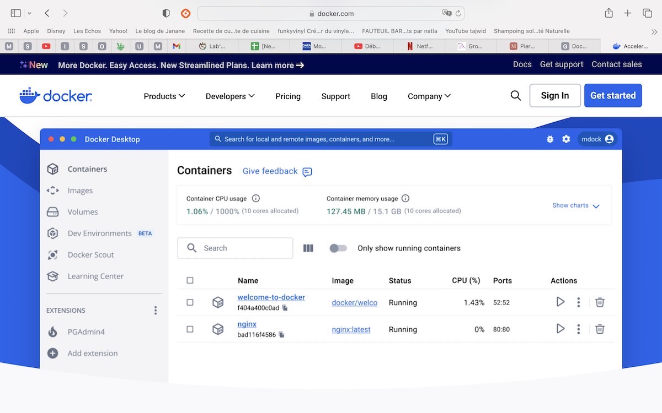The width and height of the screenshot is (662, 413).
Task: Toggle Only show running containers switch
Action: coord(338,248)
